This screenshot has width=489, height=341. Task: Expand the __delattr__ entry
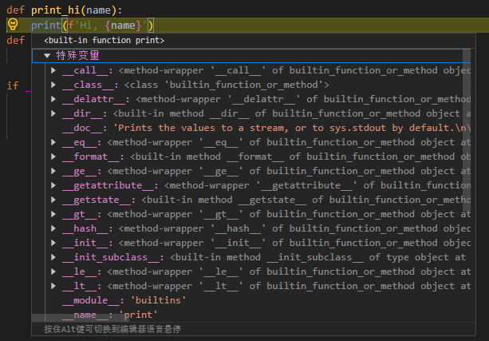(x=53, y=99)
